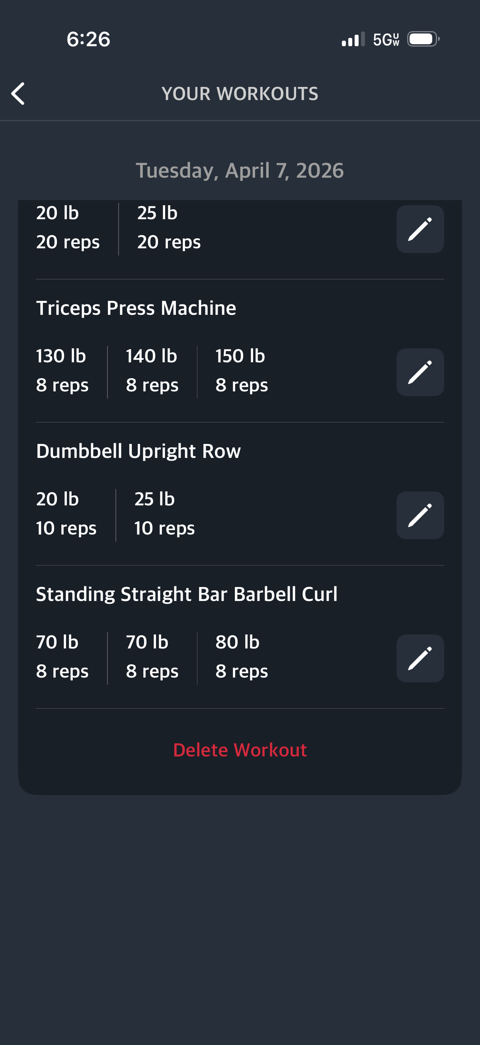This screenshot has width=480, height=1045.
Task: Tap the battery icon in status bar
Action: click(423, 39)
